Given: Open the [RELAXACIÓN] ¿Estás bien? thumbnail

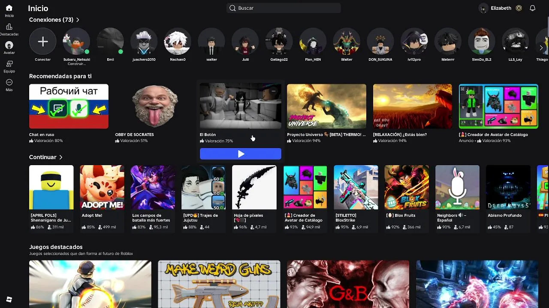Looking at the screenshot, I should [x=413, y=106].
